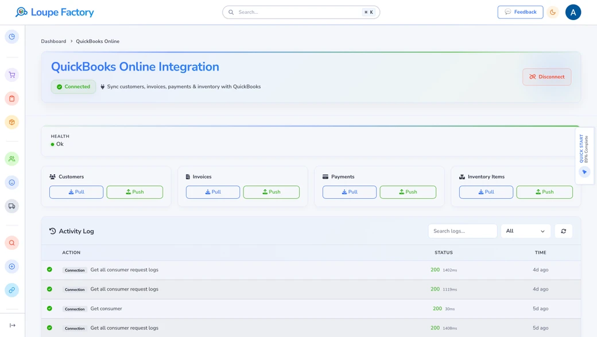Click the ACTION column header
Screen dimensions: 597x337
pos(71,253)
